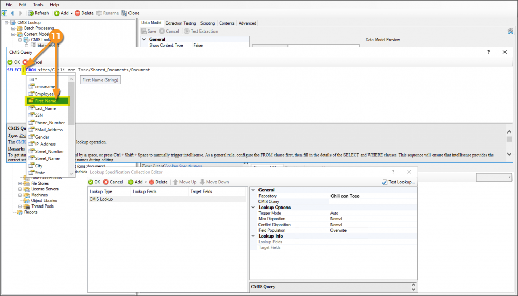Click the Trigger Mode value Auto
The image size is (518, 296).
(334, 213)
